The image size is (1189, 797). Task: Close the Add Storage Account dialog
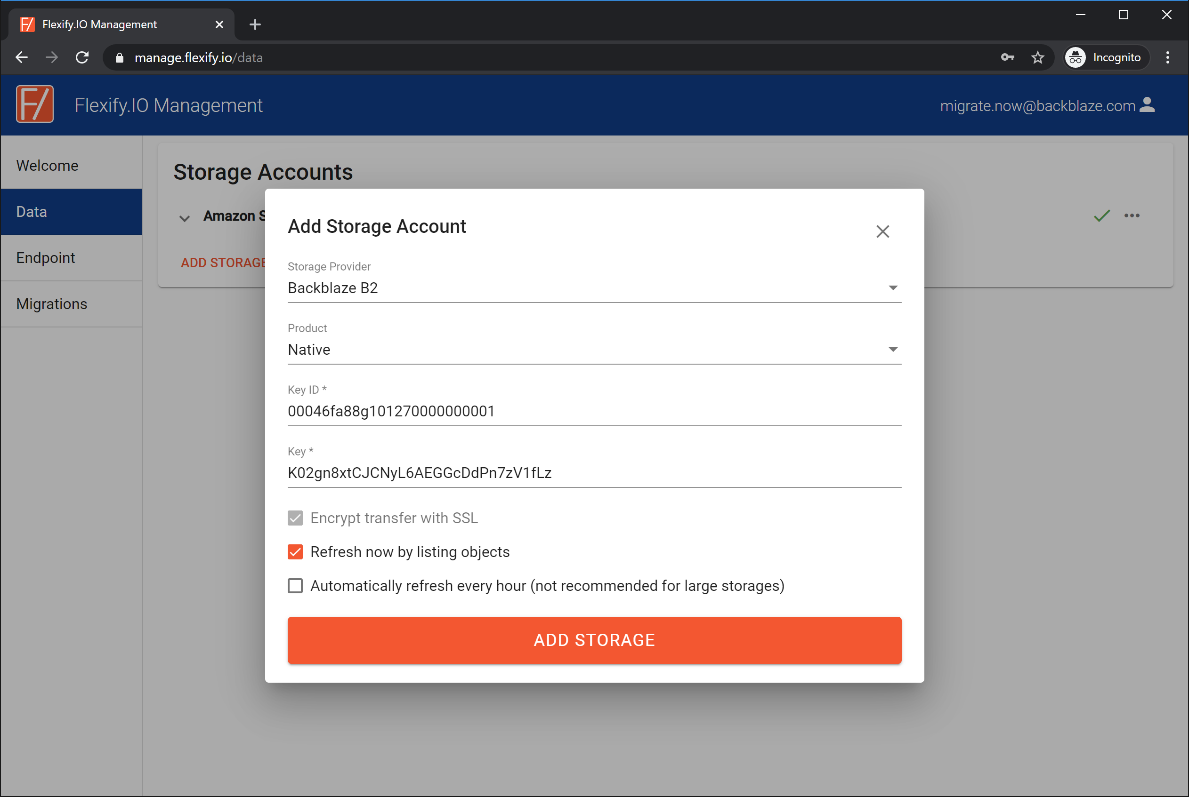882,231
